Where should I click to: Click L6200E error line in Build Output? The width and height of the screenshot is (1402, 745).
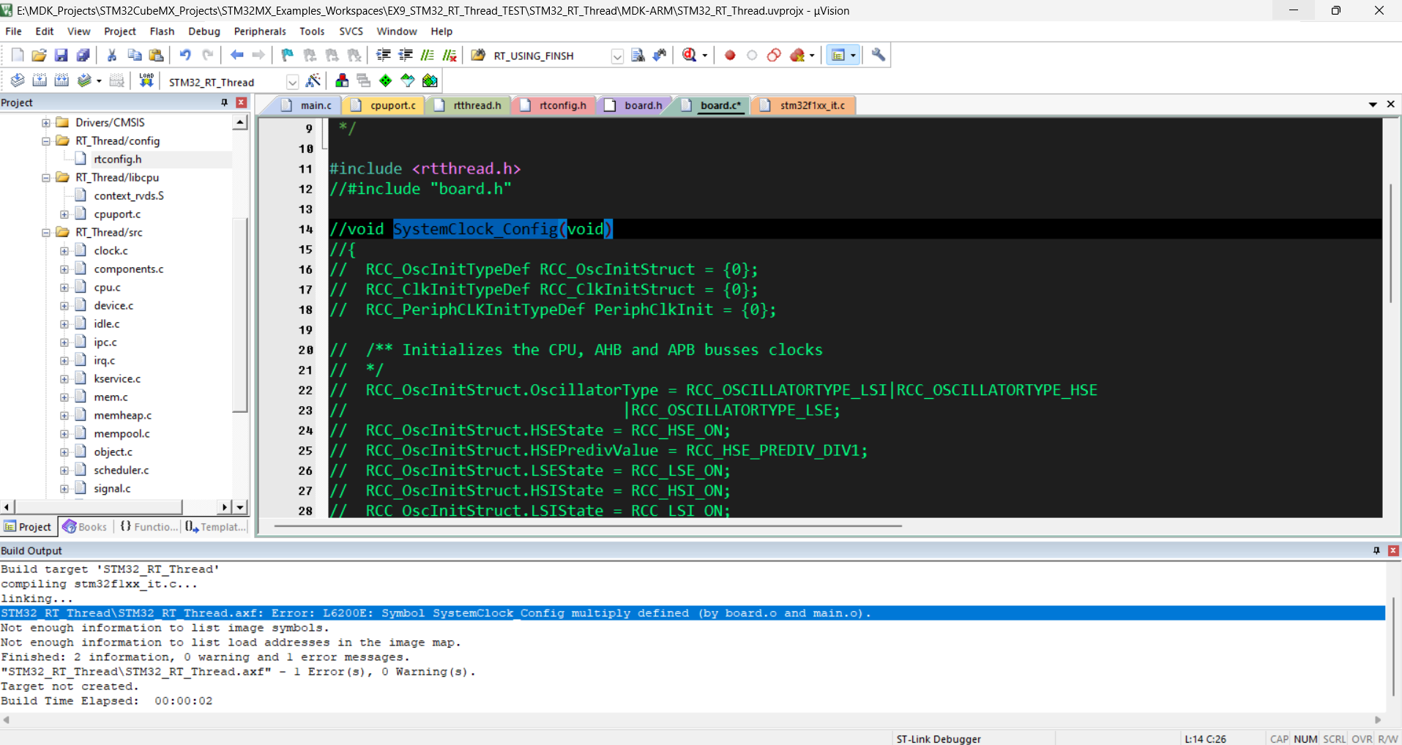[x=693, y=613]
